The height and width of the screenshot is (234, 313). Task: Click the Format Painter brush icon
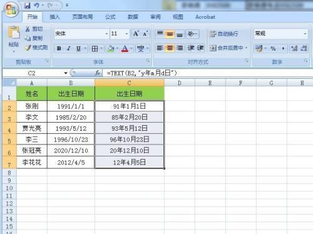pos(28,48)
